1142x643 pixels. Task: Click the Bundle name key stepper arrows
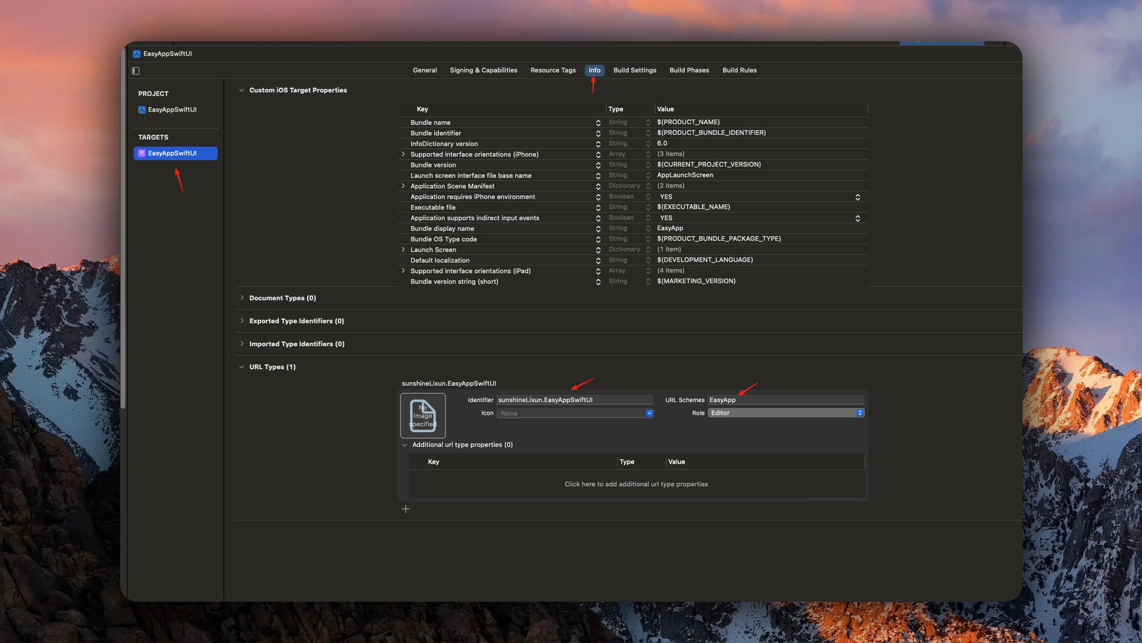(598, 122)
